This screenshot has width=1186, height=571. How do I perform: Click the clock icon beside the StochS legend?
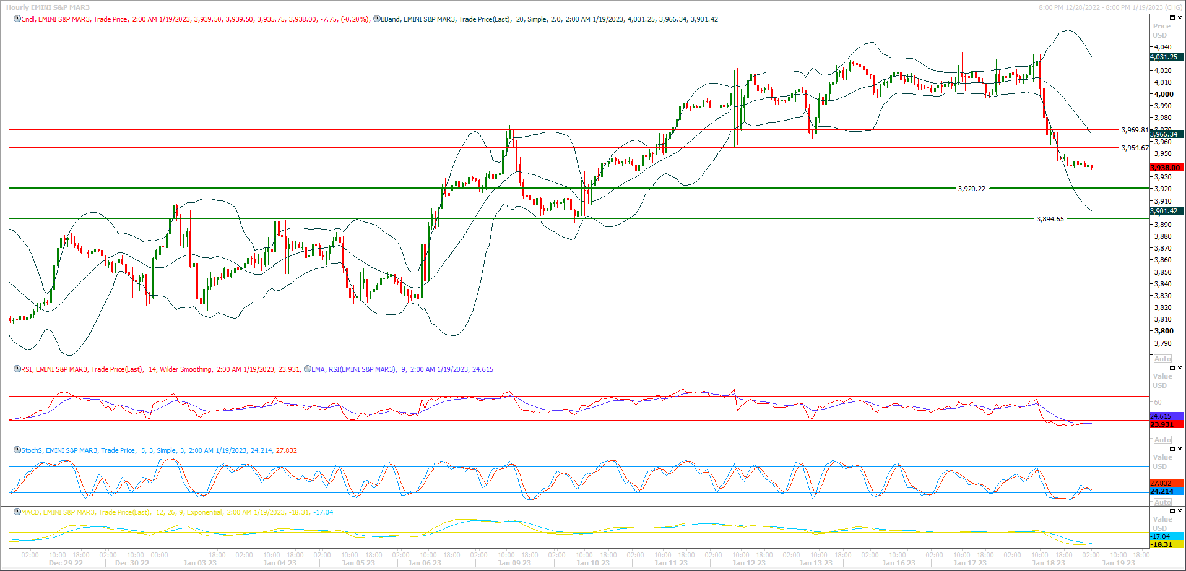(x=17, y=450)
